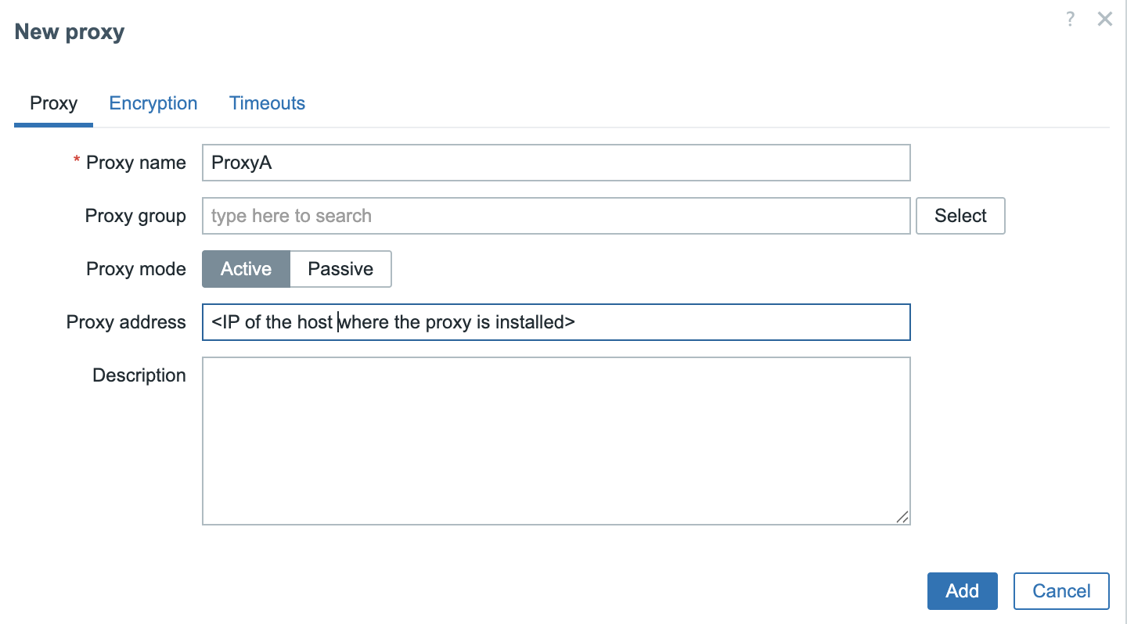Image resolution: width=1127 pixels, height=624 pixels.
Task: Click the Proxy name input field
Action: (556, 163)
